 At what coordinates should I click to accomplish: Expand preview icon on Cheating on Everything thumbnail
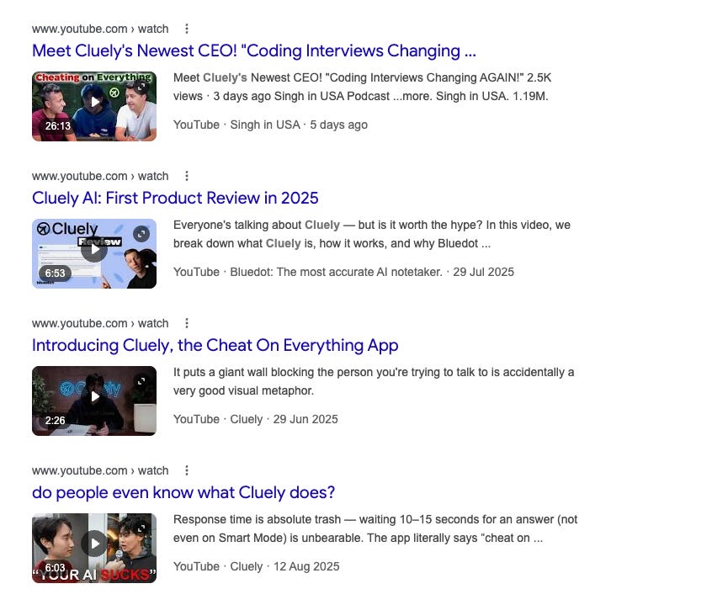141,87
